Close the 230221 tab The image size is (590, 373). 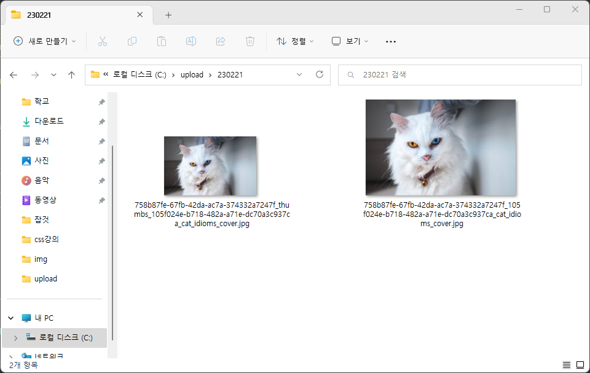(140, 15)
